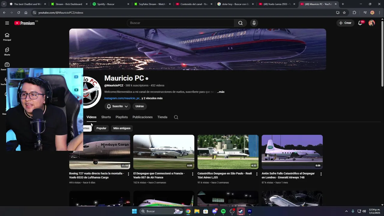Open options for the Air France video
The image size is (384, 216).
pyautogui.click(x=193, y=174)
